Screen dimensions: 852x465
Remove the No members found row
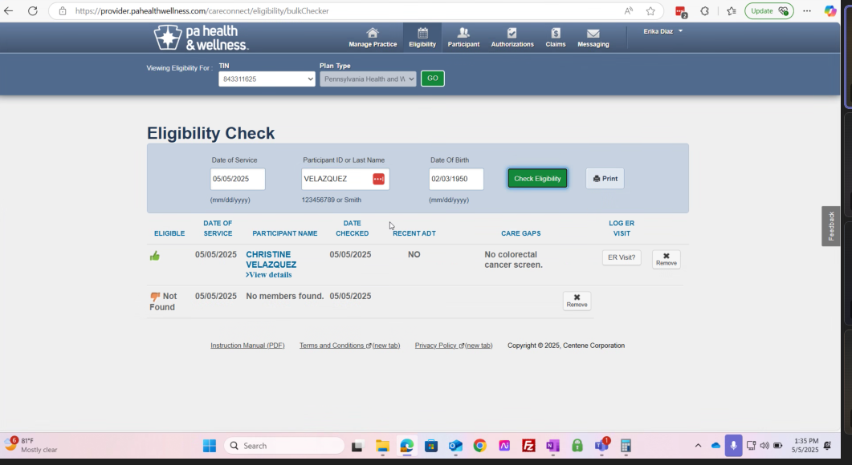577,301
